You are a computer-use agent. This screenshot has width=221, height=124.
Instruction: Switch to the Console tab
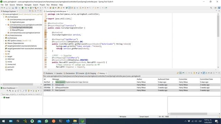pyautogui.click(x=80, y=73)
